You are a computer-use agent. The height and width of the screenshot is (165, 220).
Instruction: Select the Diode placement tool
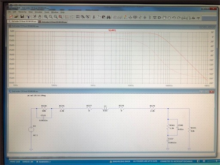(x=155, y=18)
